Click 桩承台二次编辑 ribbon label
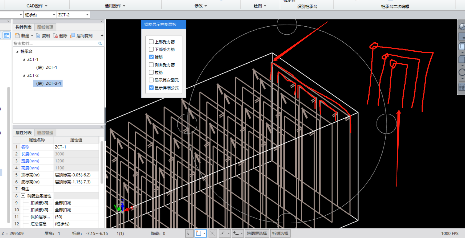 tap(395, 6)
